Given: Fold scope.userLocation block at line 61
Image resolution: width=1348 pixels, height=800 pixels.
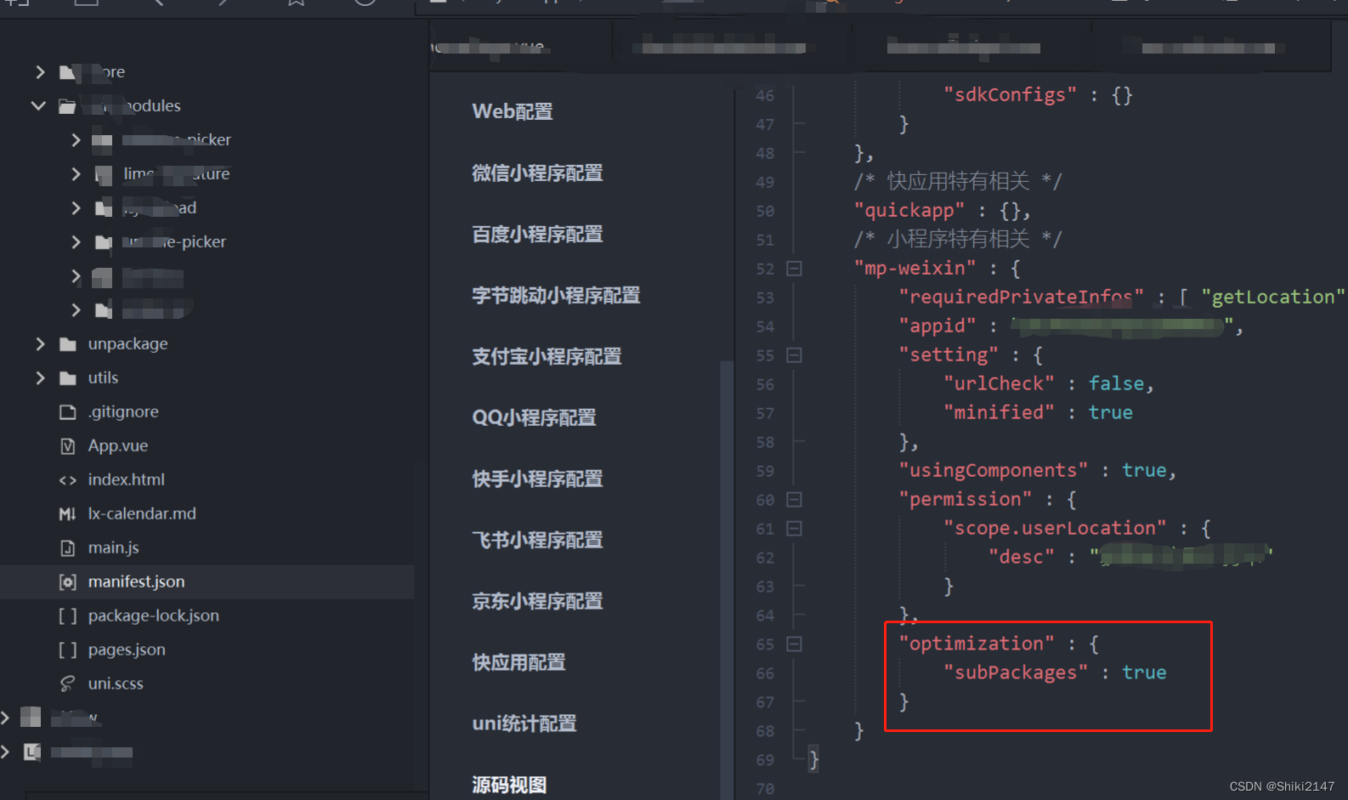Looking at the screenshot, I should point(794,529).
